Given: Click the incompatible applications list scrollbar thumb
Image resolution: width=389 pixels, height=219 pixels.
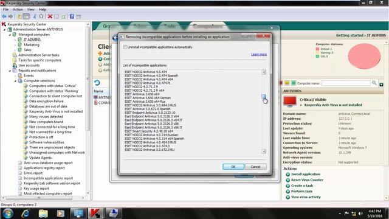Looking at the screenshot, I should [x=264, y=96].
